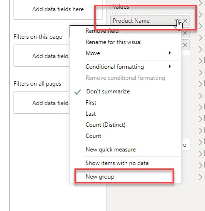Choose Show items with no data
This screenshot has height=211, width=205.
pyautogui.click(x=125, y=163)
